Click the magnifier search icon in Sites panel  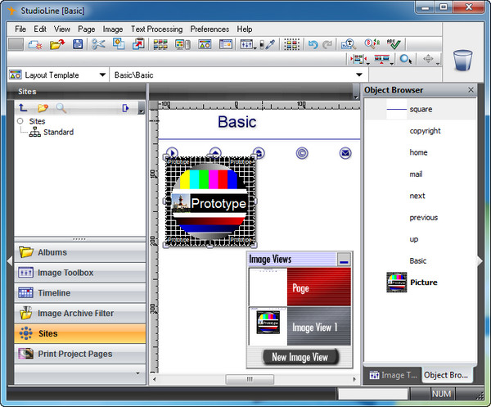coord(61,108)
